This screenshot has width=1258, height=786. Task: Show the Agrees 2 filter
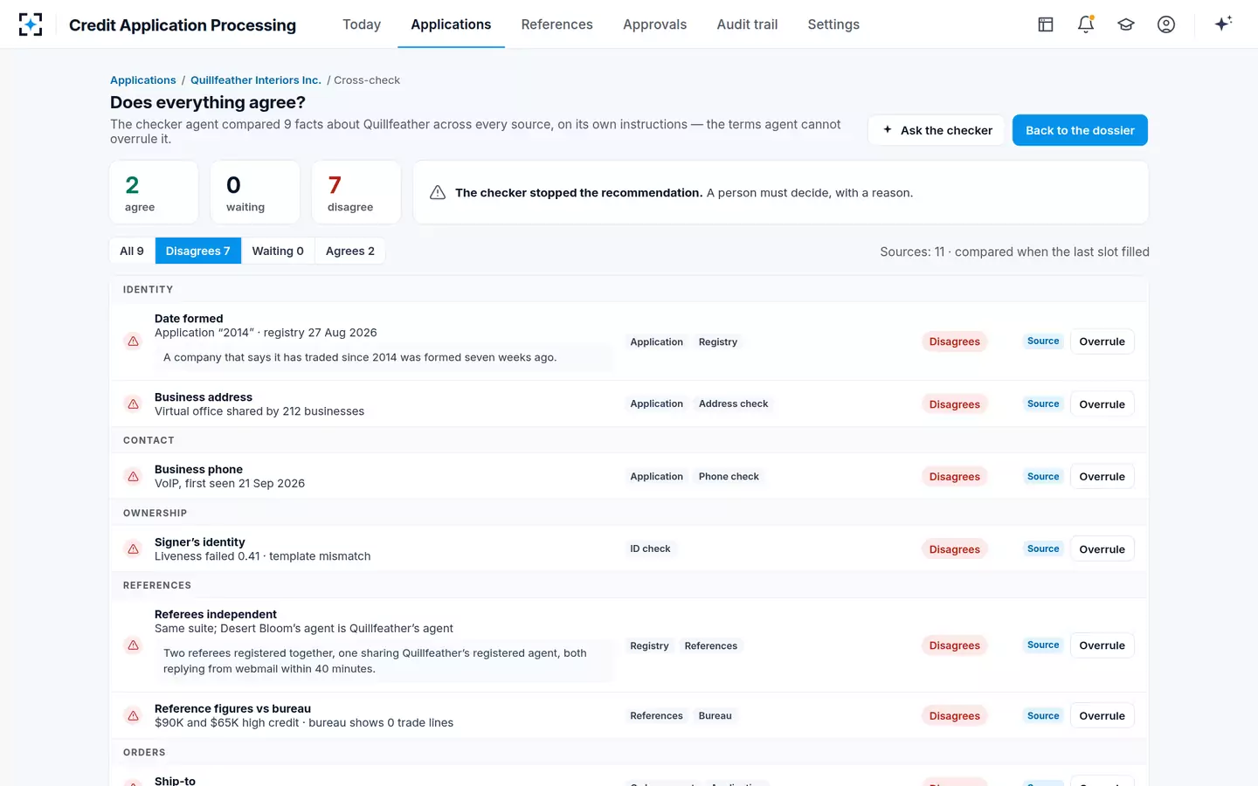coord(349,251)
